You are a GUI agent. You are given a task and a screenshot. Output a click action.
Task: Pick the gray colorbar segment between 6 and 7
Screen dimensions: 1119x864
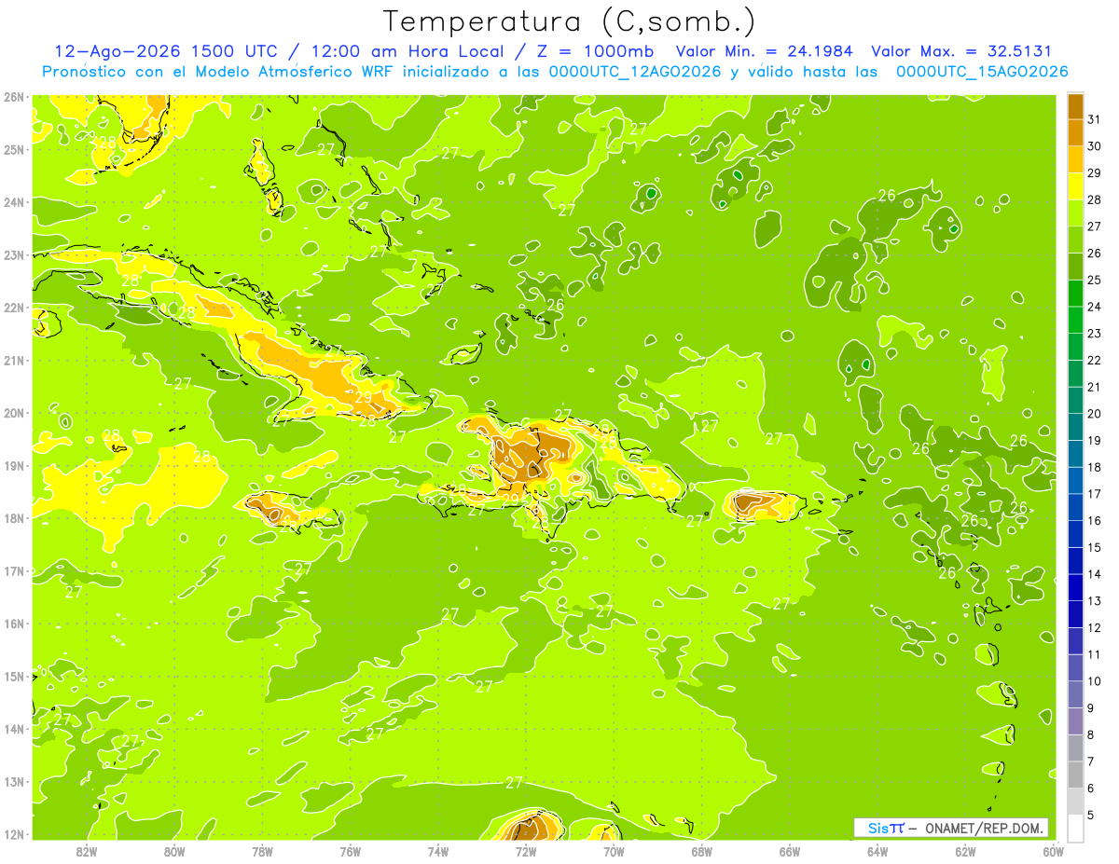(x=1074, y=775)
